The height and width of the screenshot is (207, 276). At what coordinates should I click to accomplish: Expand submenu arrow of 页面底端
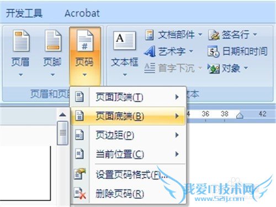click(x=177, y=116)
